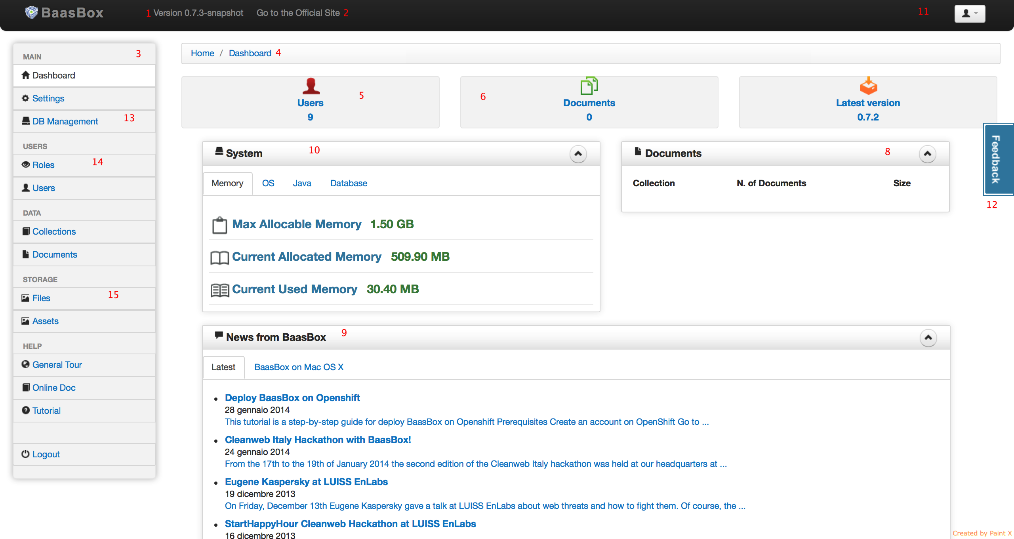Image resolution: width=1014 pixels, height=539 pixels.
Task: Click the DB Management drive icon
Action: (26, 121)
